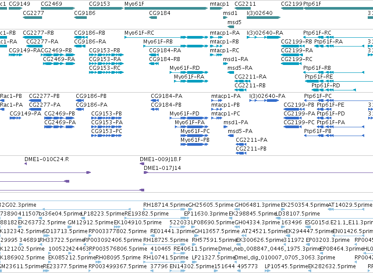Select the Myo61F gene label
Viewport: 373px width, 273px height.
pyautogui.click(x=134, y=4)
